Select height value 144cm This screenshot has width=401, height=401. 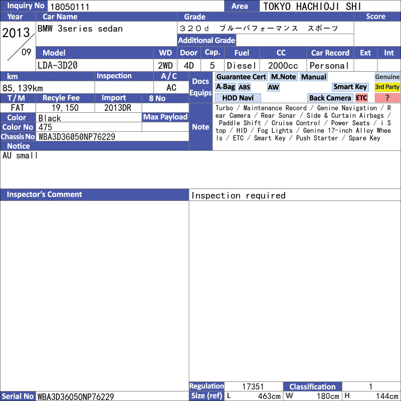[386, 396]
